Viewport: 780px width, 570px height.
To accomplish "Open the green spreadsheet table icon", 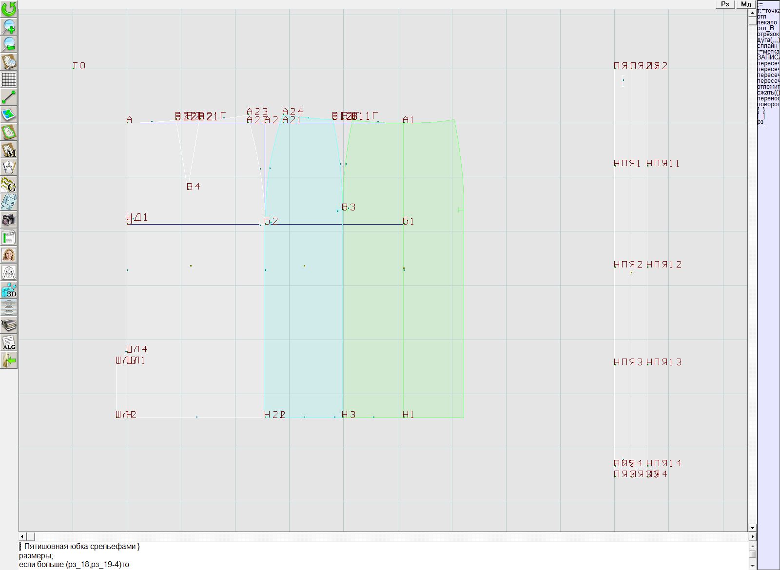I will (x=9, y=238).
